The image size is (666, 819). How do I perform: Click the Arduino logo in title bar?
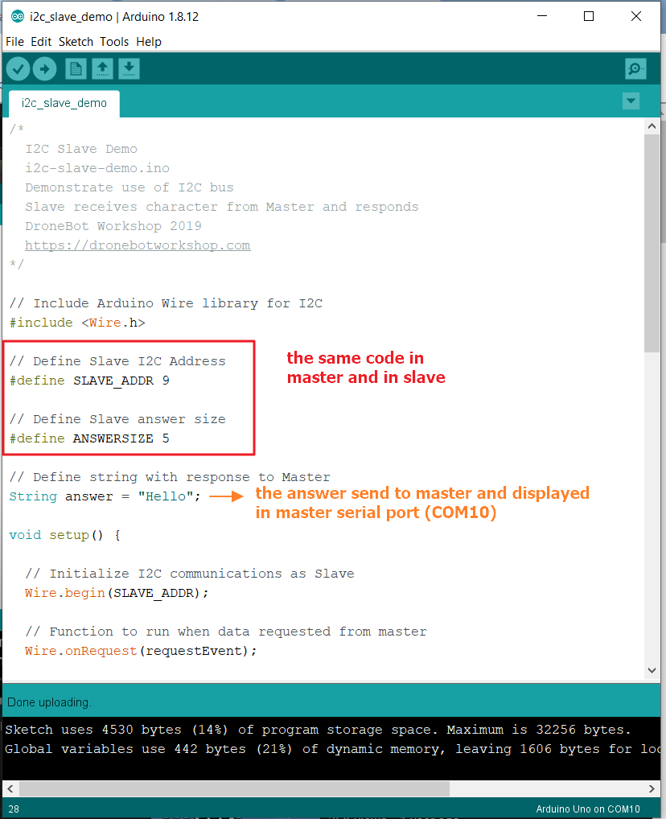coord(17,17)
